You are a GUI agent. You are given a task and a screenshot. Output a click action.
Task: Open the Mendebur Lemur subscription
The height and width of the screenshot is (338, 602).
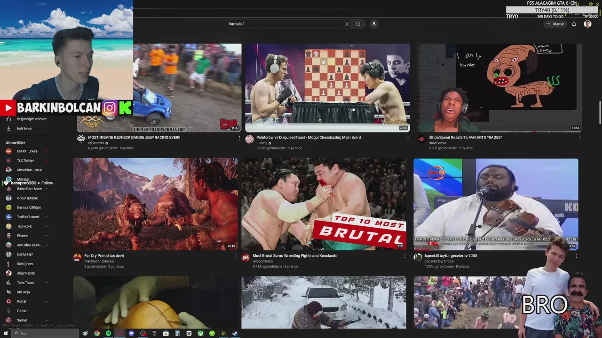point(29,170)
